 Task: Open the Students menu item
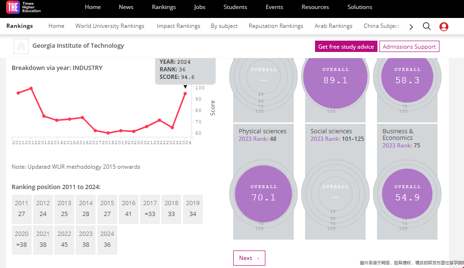(235, 7)
